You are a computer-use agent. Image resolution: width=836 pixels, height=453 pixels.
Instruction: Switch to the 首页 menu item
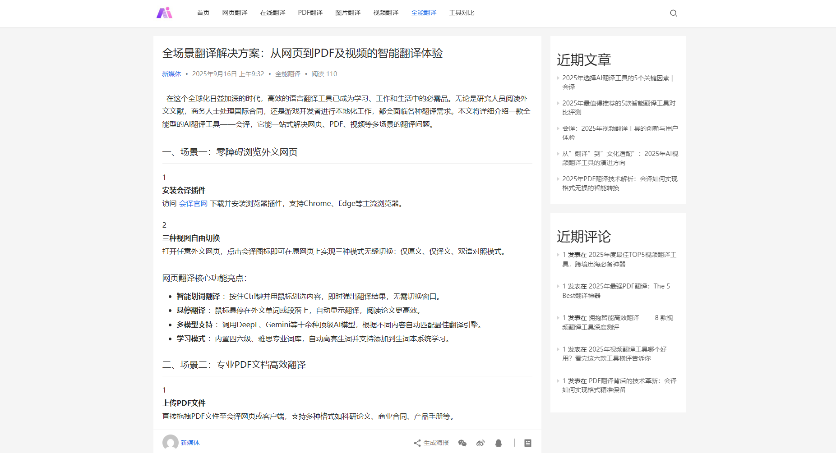(202, 13)
